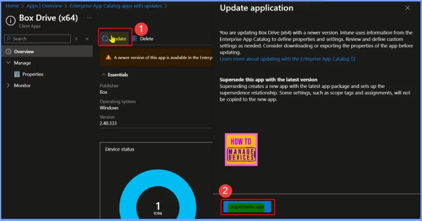Click the Supersede app button

[x=247, y=207]
